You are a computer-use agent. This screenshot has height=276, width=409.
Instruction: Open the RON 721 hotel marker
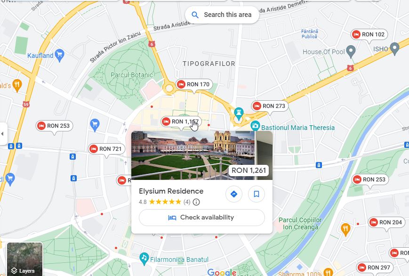click(106, 149)
